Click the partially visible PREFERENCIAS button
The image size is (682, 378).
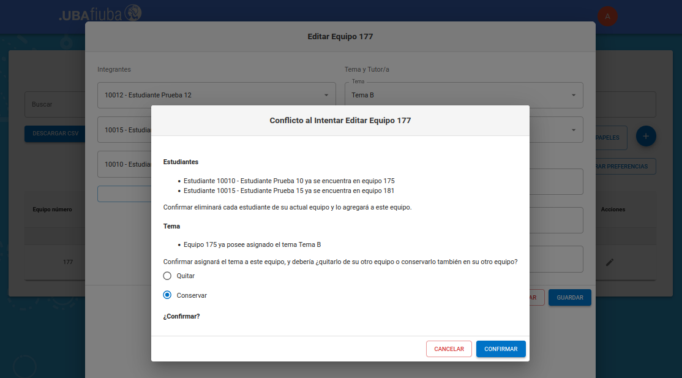click(623, 167)
